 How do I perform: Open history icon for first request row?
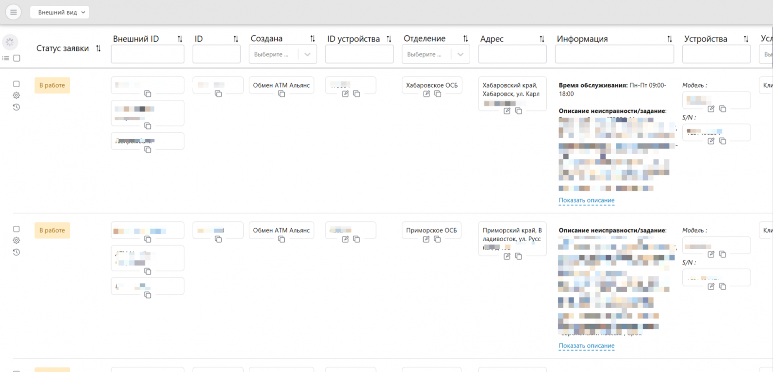pos(16,107)
